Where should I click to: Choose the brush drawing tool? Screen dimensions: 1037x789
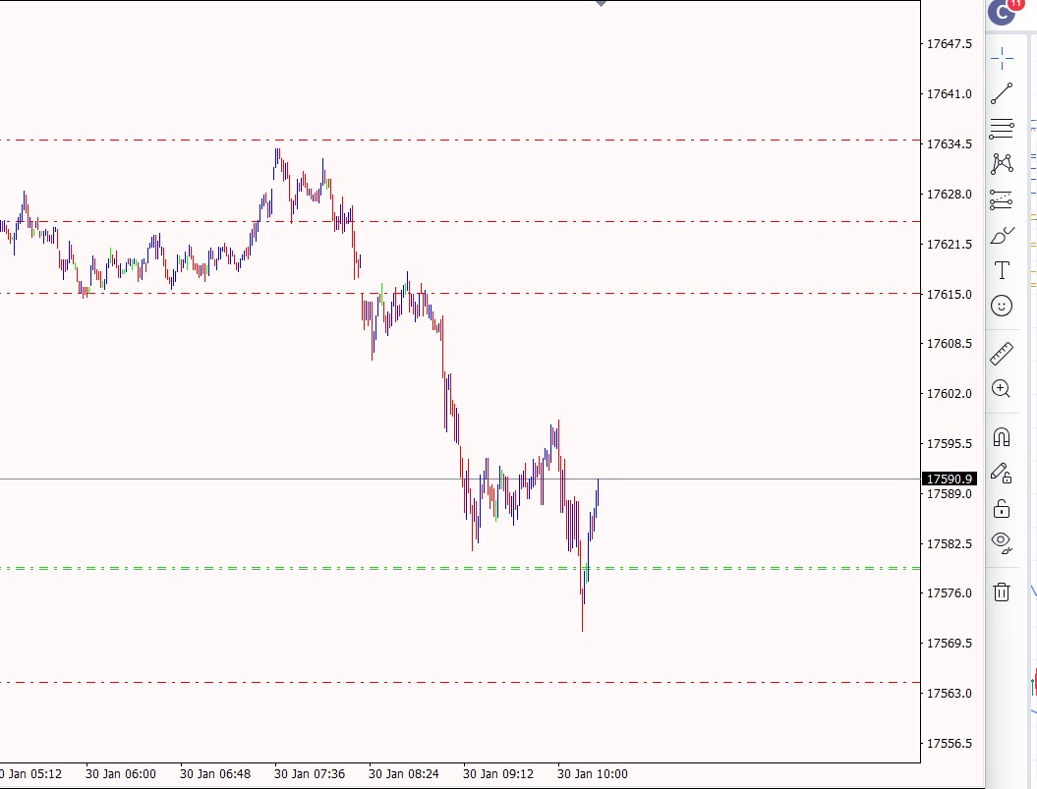[x=1002, y=236]
